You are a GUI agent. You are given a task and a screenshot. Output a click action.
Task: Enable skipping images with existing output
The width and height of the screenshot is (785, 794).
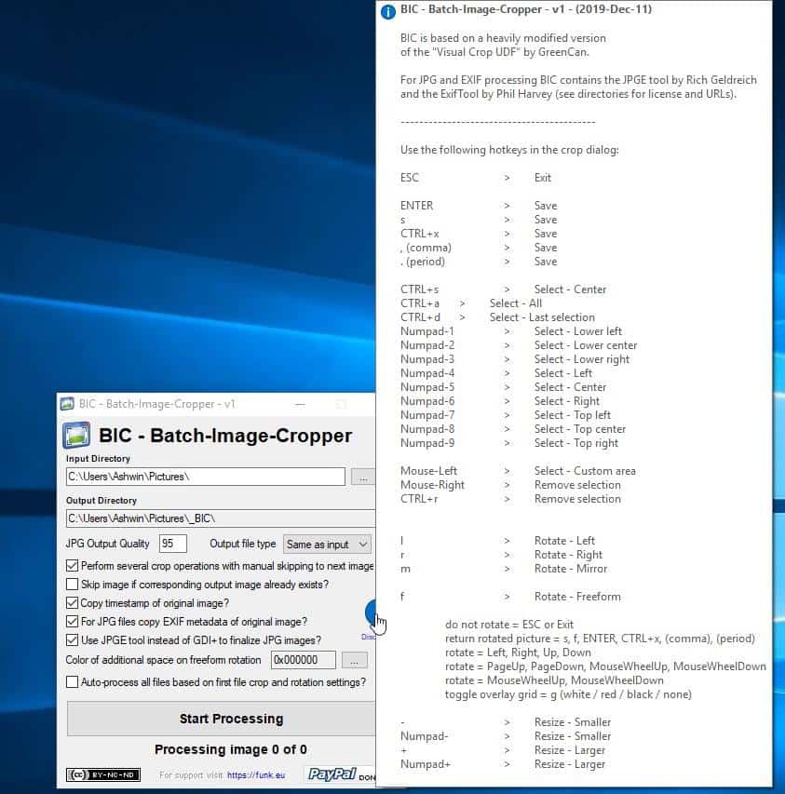(71, 584)
